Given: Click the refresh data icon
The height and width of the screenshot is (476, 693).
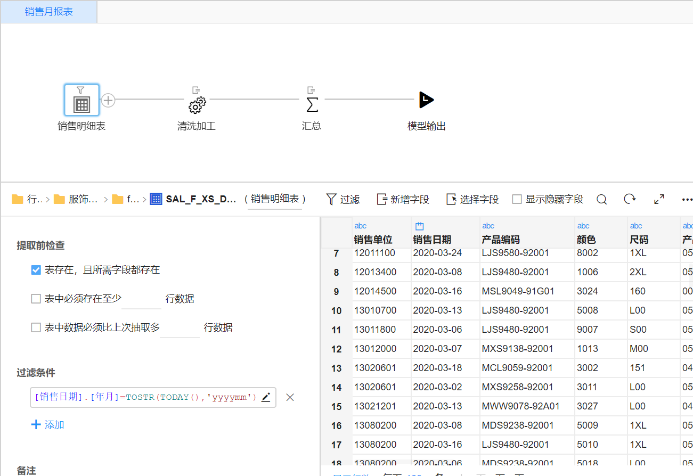Looking at the screenshot, I should pos(630,199).
